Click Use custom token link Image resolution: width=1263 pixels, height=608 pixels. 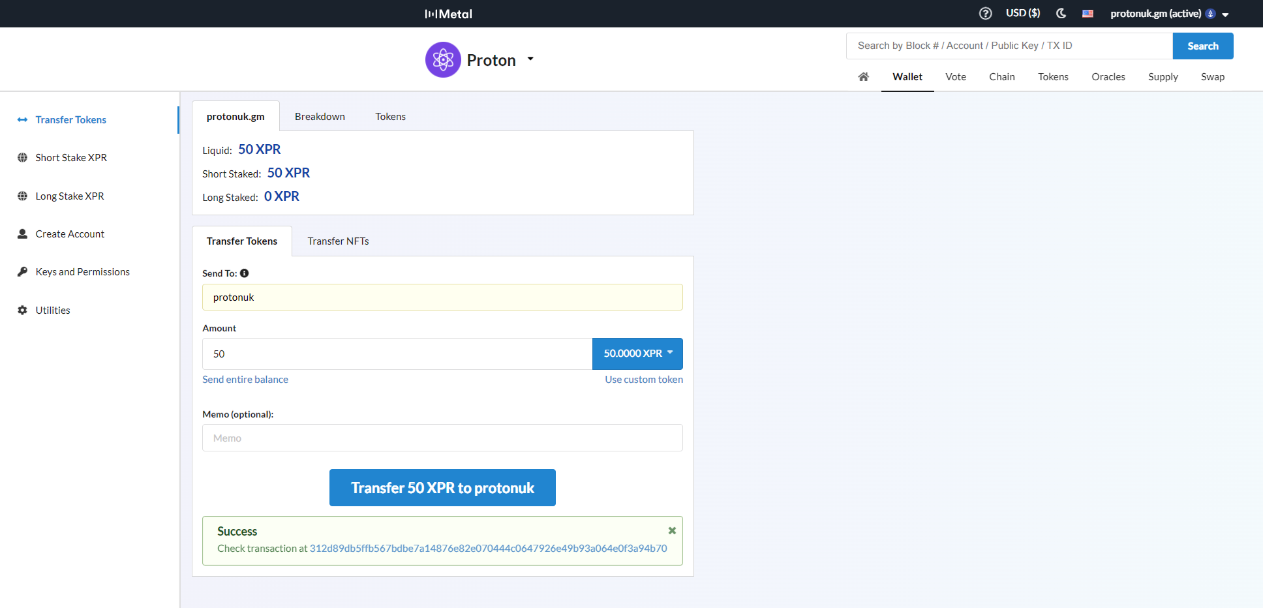644,380
